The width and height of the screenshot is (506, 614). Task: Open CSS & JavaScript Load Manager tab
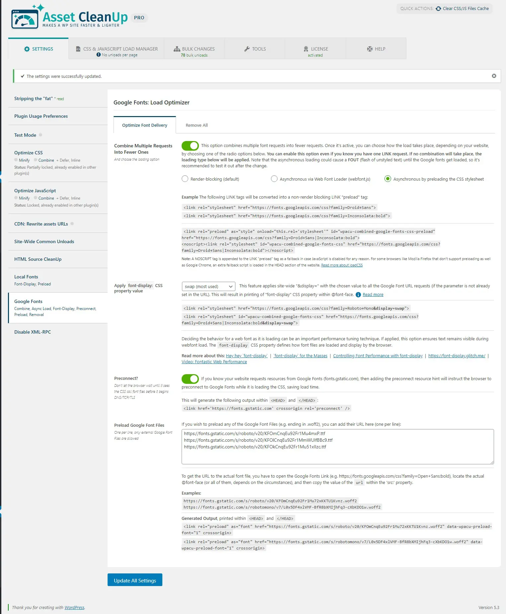[116, 49]
